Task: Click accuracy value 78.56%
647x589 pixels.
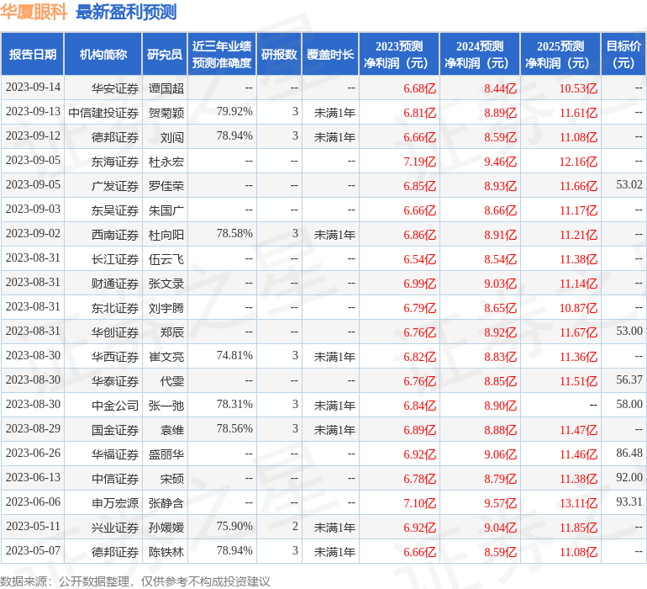Action: point(234,428)
